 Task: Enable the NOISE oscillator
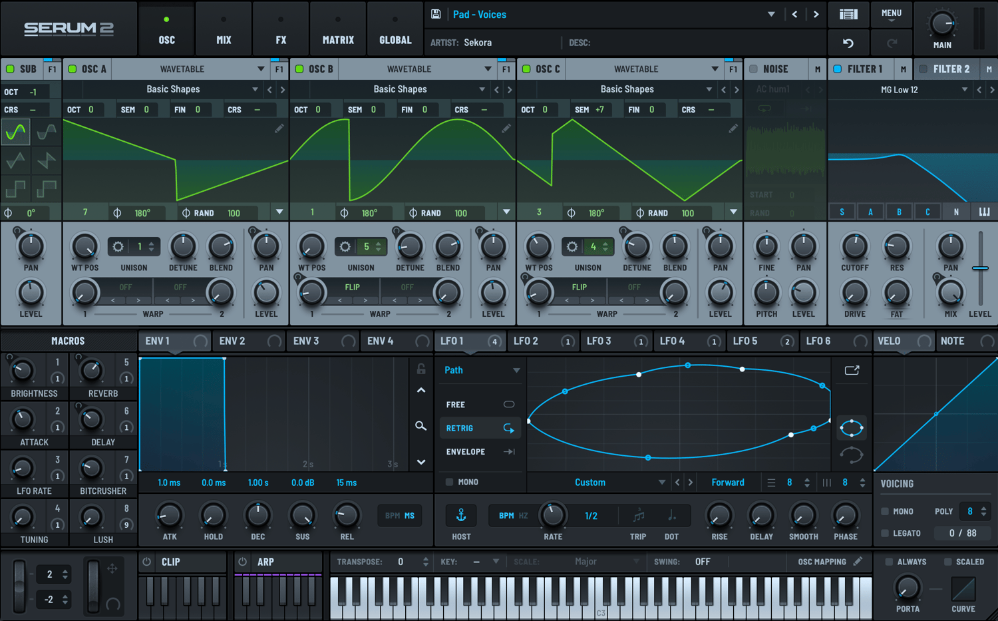click(753, 69)
